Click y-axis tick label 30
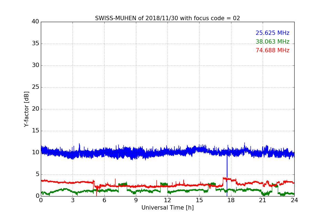 click(35, 65)
